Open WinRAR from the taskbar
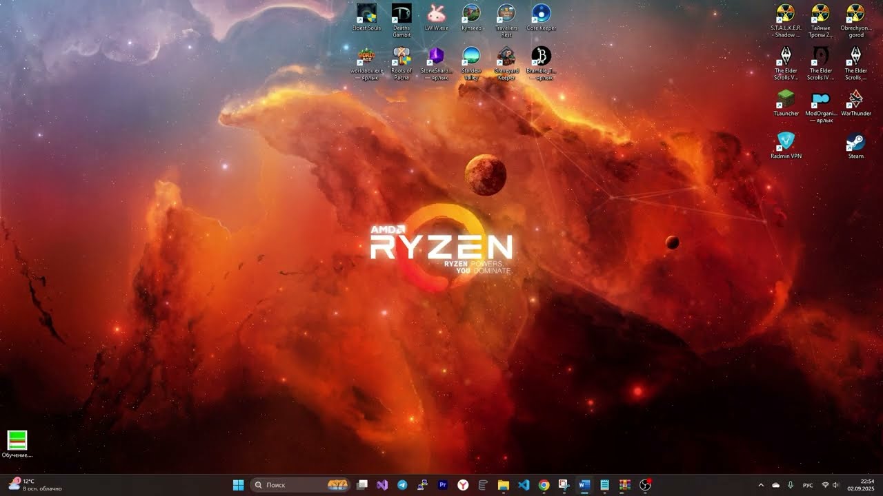Image resolution: width=883 pixels, height=496 pixels. (624, 485)
